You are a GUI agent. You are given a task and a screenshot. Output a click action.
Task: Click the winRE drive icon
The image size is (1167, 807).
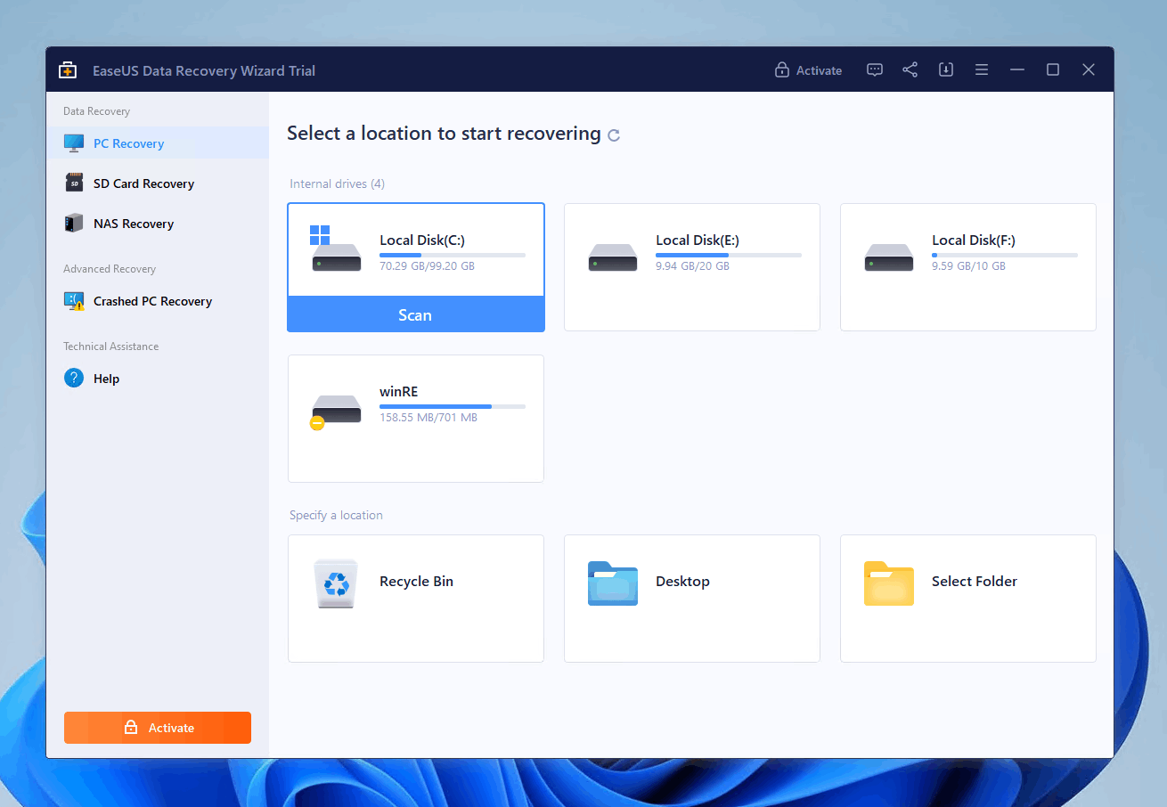click(x=335, y=411)
